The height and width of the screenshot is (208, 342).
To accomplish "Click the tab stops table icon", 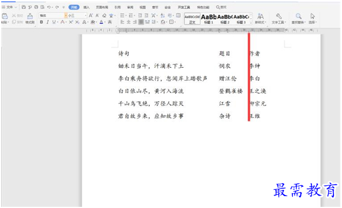I will point(178,15).
